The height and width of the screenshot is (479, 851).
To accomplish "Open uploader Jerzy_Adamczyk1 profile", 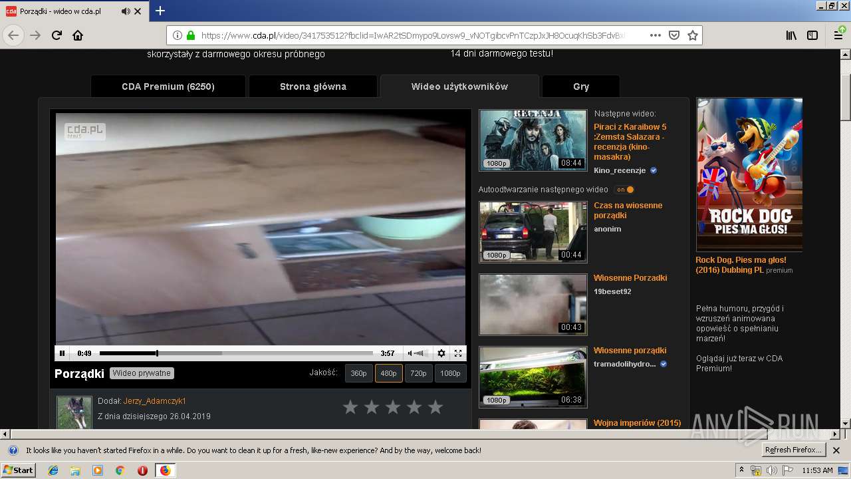I will [154, 401].
